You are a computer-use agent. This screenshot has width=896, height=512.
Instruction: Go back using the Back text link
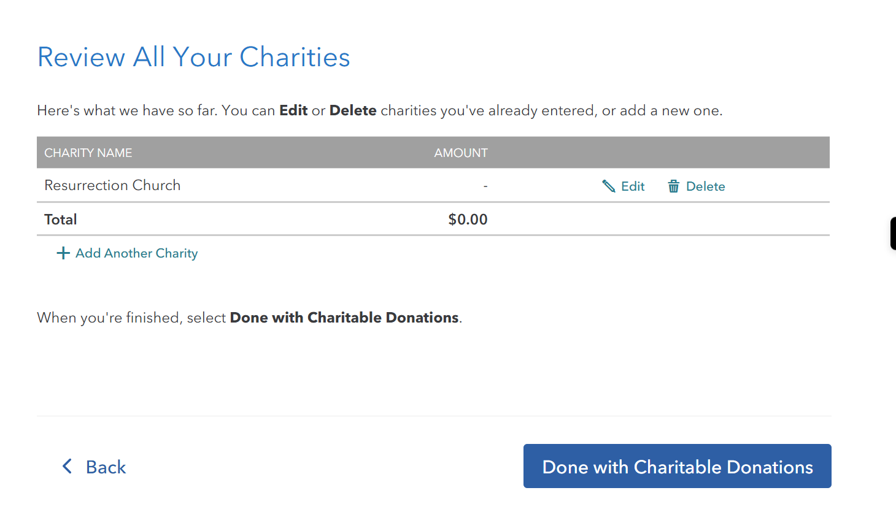point(106,467)
